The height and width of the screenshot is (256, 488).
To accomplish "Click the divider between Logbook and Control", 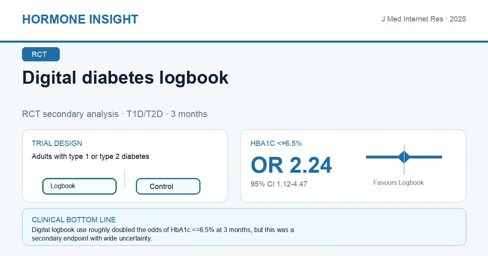I will click(x=124, y=179).
